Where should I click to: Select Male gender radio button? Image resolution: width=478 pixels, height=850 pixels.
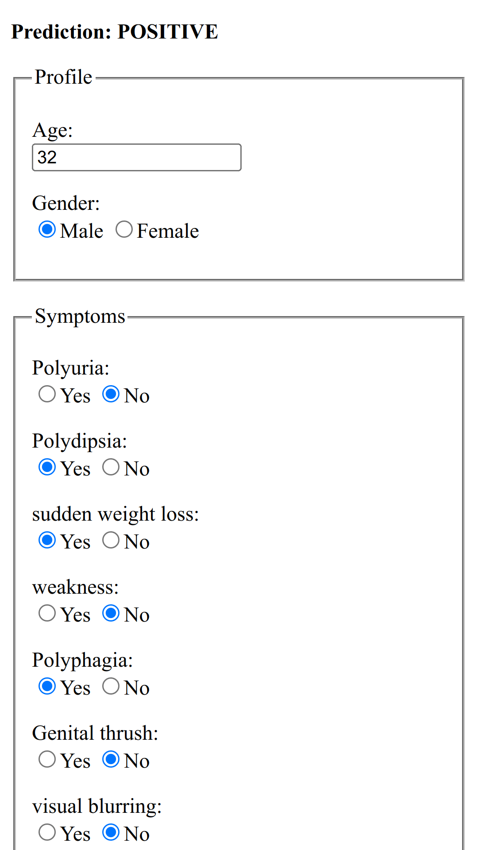[x=47, y=230]
